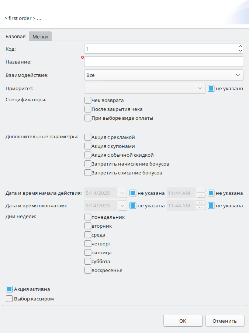The image size is (249, 333).
Task: Click the Название text field
Action: [163, 61]
